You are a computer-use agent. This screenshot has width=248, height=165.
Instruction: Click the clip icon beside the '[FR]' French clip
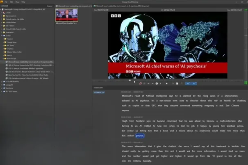tap(7, 68)
